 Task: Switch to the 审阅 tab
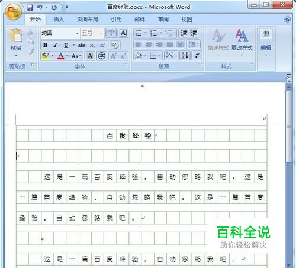click(163, 19)
